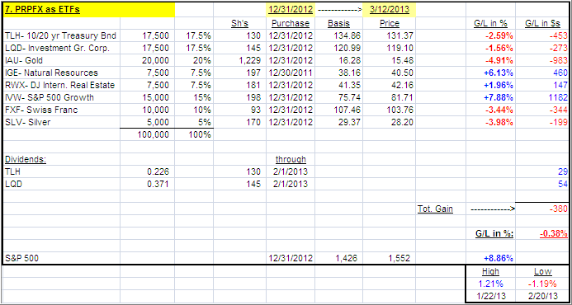Select the High 1.21% cell
572x305 pixels.
pos(490,283)
